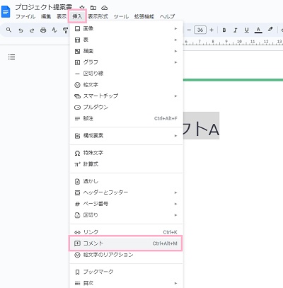The width and height of the screenshot is (283, 288).
Task: Expand the グラフ submenu arrow
Action: [175, 62]
